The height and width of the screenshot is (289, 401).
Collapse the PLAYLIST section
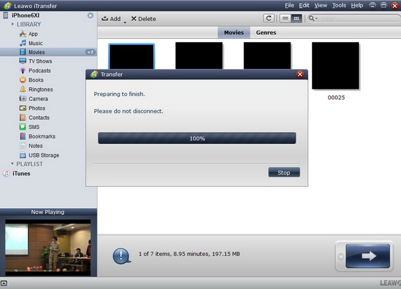point(12,164)
